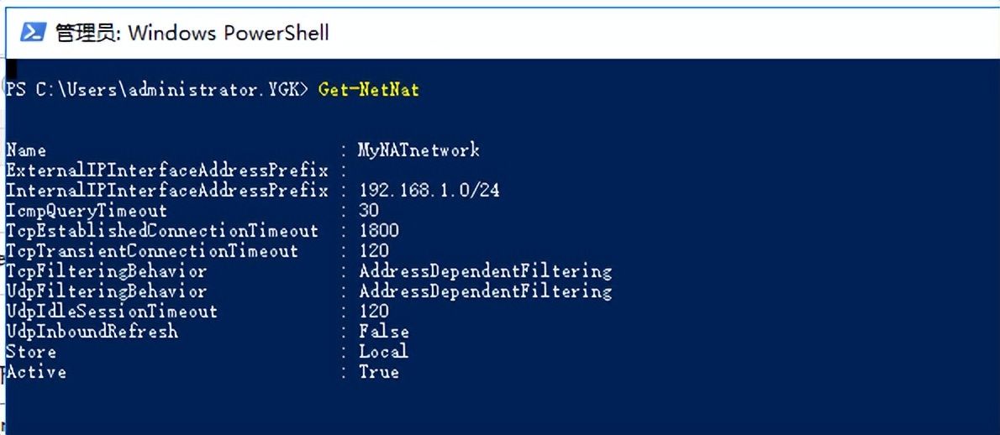Click AddressDependentFiltering value for UdpFilteringBehavior
Screen dimensions: 1000x435
coord(486,291)
